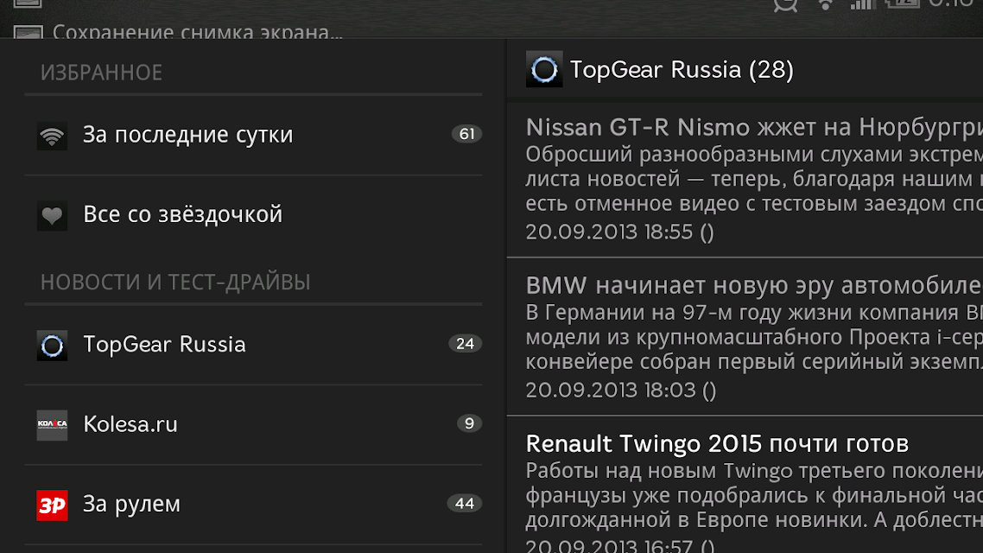Viewport: 983px width, 553px height.
Task: Open the BMW новую эру article
Action: coord(745,337)
